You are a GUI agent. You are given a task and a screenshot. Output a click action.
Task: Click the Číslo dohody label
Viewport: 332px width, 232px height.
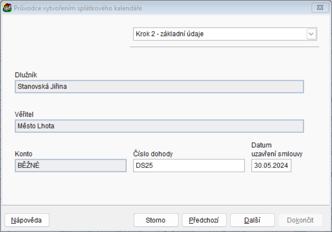click(153, 154)
